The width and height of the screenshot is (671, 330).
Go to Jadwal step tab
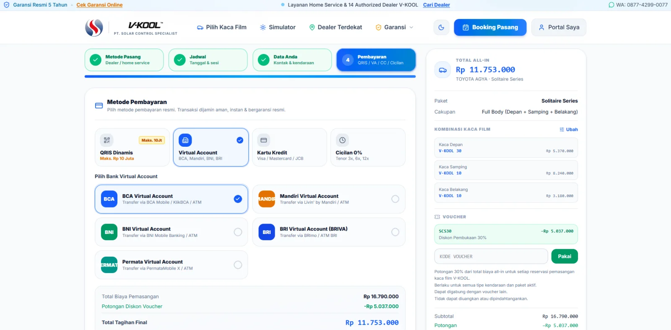point(208,60)
